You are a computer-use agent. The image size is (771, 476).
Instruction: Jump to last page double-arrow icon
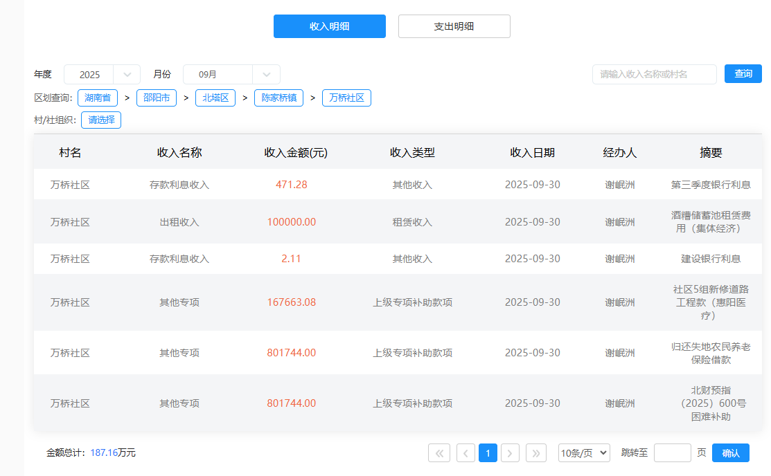point(536,453)
